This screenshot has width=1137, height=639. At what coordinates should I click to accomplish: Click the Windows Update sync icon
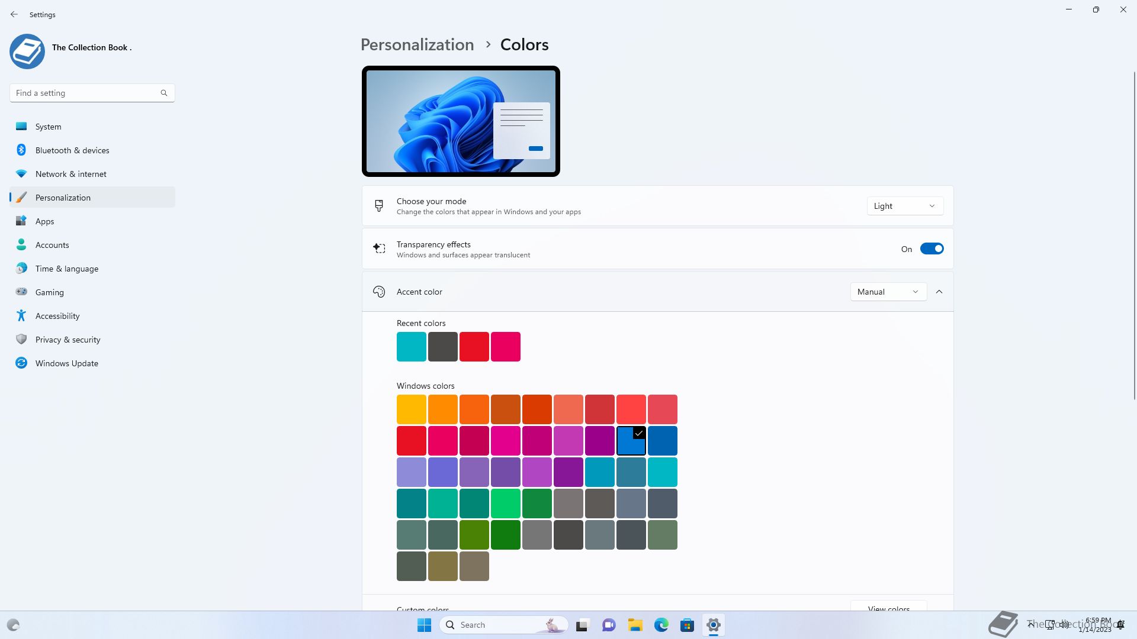[x=21, y=363]
